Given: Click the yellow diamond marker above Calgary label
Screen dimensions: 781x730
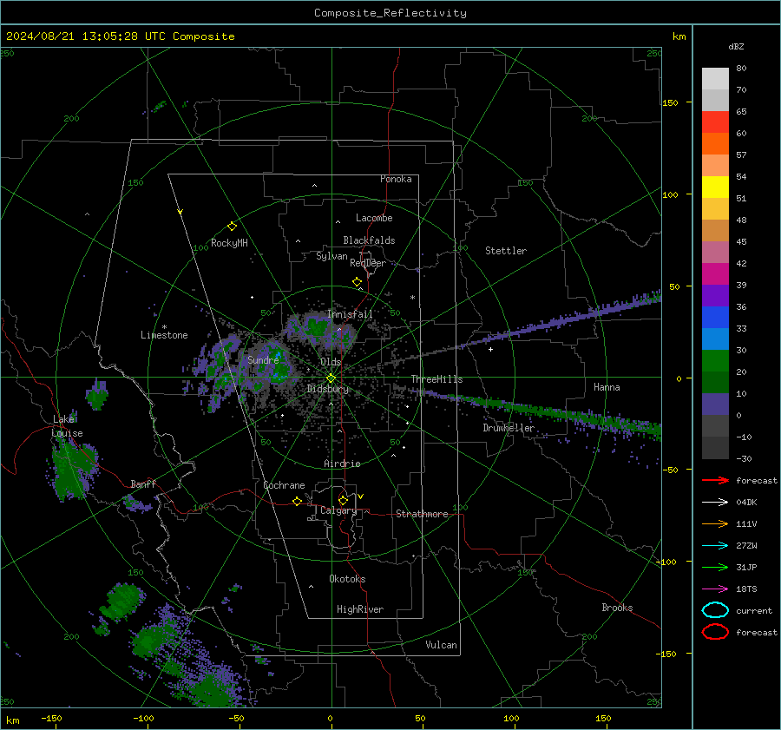Looking at the screenshot, I should coord(343,500).
